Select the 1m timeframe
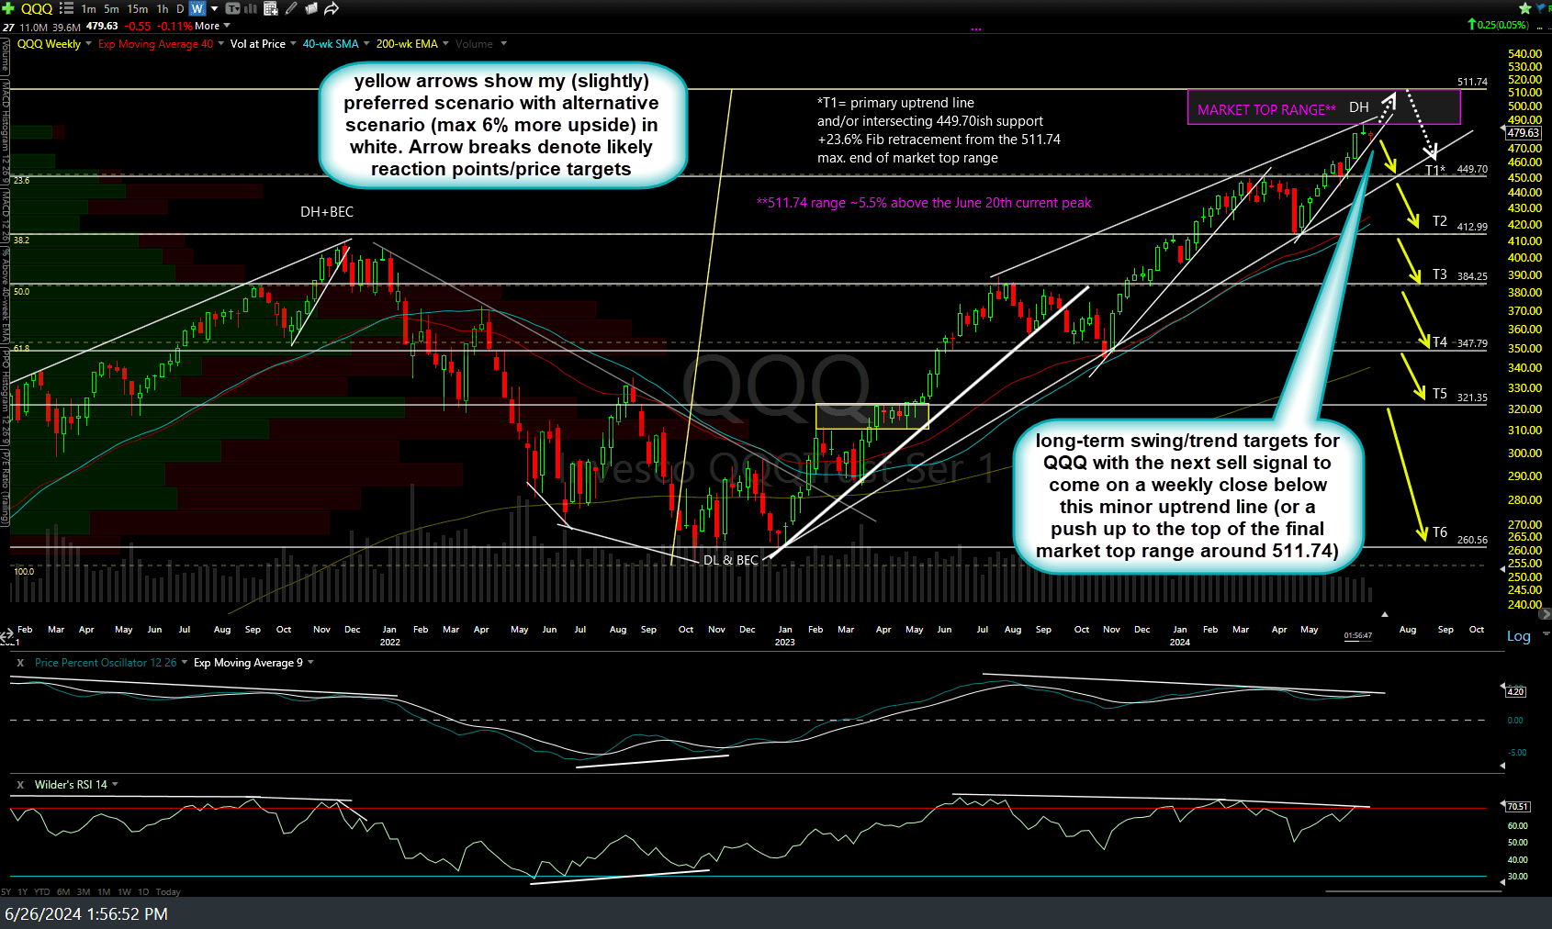Viewport: 1552px width, 929px height. coord(89,8)
